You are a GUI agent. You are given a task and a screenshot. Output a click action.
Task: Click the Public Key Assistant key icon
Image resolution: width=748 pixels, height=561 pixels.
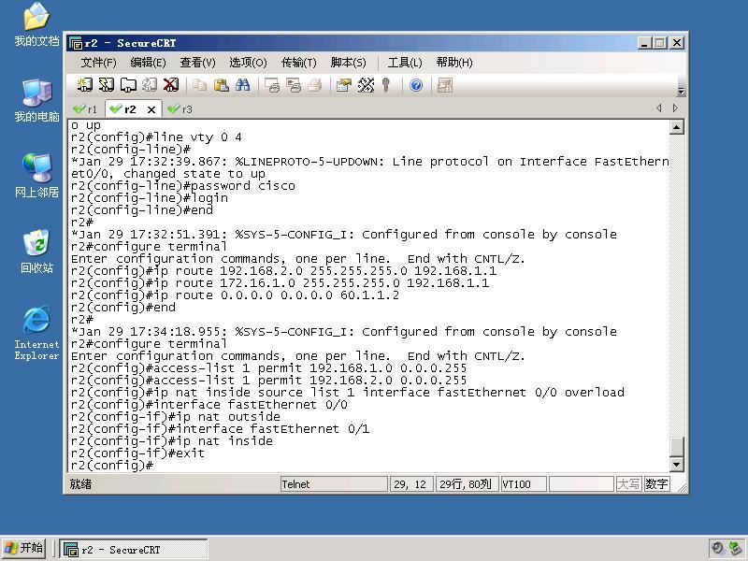pos(386,85)
